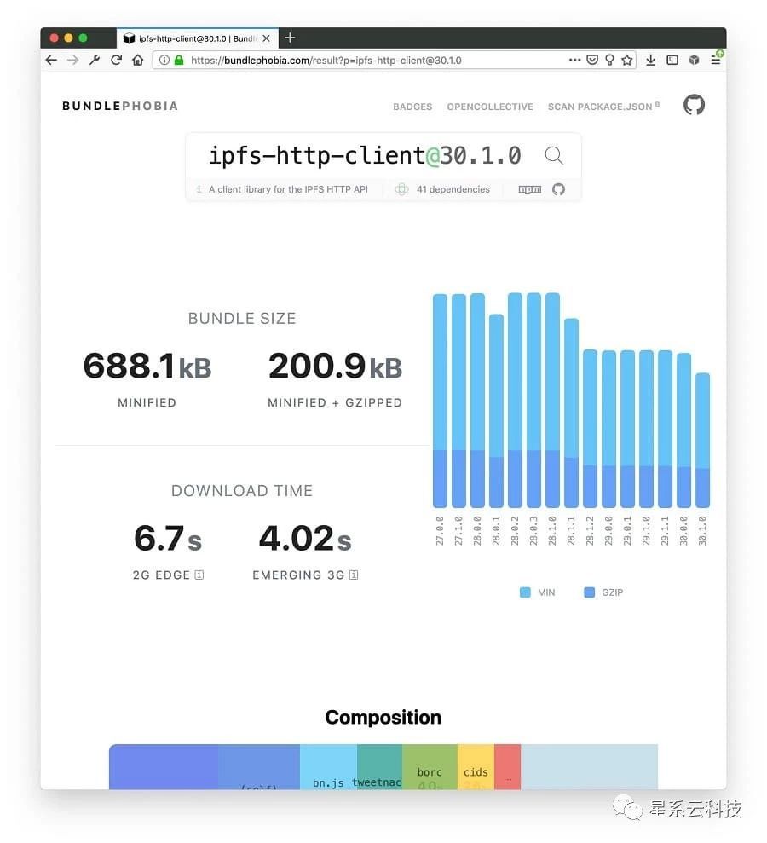Select the 28.1.1 version bar
Image resolution: width=767 pixels, height=843 pixels.
pyautogui.click(x=571, y=413)
